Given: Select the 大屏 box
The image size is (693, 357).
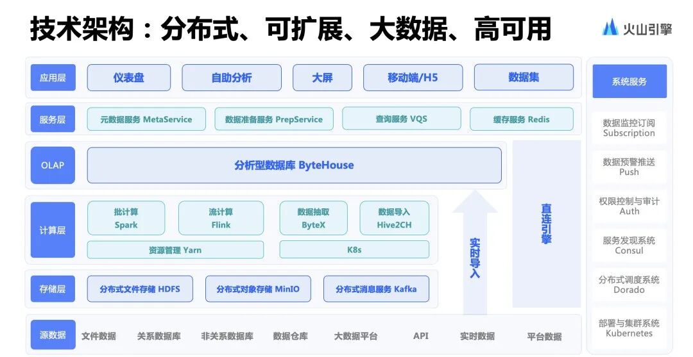Looking at the screenshot, I should 322,78.
